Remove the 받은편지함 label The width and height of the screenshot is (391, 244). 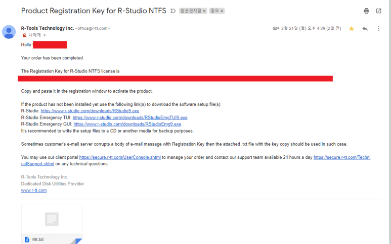(x=204, y=11)
